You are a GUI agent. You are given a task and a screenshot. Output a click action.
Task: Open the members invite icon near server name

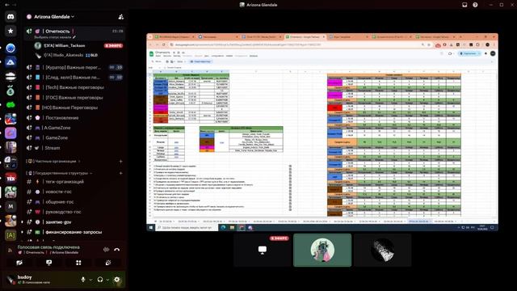pyautogui.click(x=120, y=17)
